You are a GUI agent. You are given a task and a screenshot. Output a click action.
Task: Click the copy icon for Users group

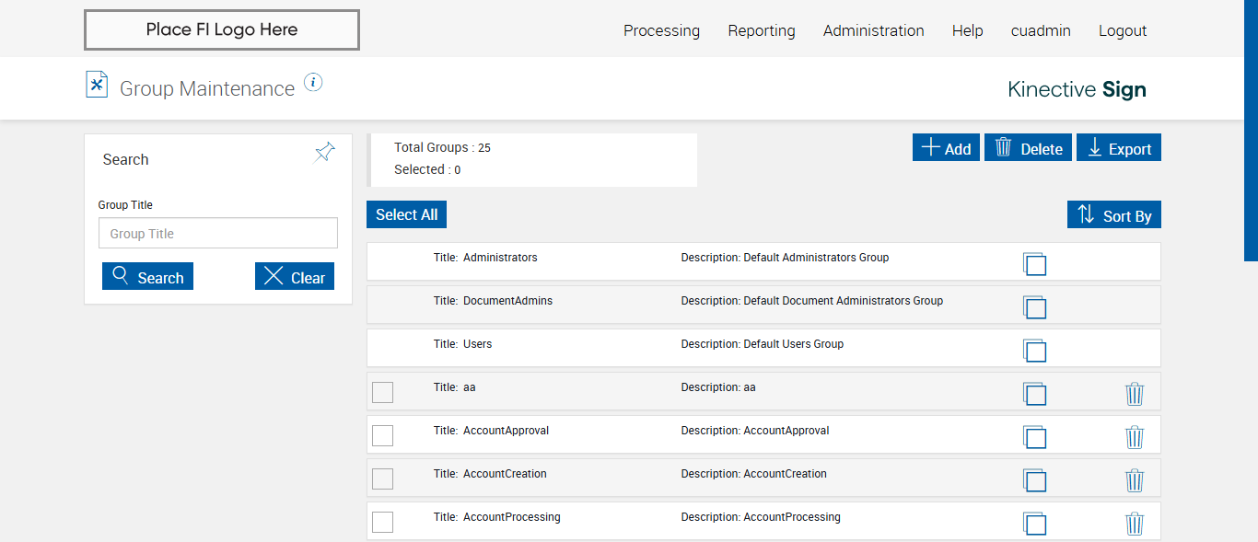(x=1034, y=351)
